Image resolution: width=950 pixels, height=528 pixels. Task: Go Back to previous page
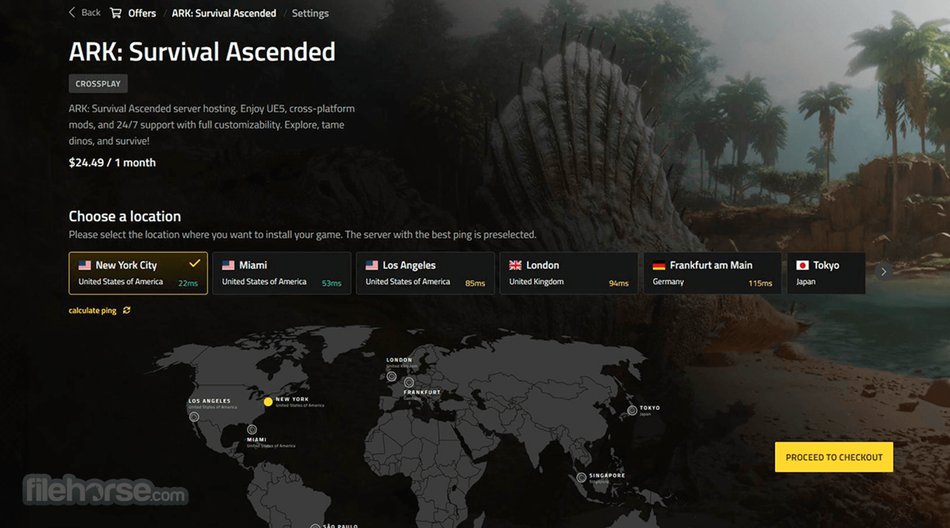click(84, 13)
